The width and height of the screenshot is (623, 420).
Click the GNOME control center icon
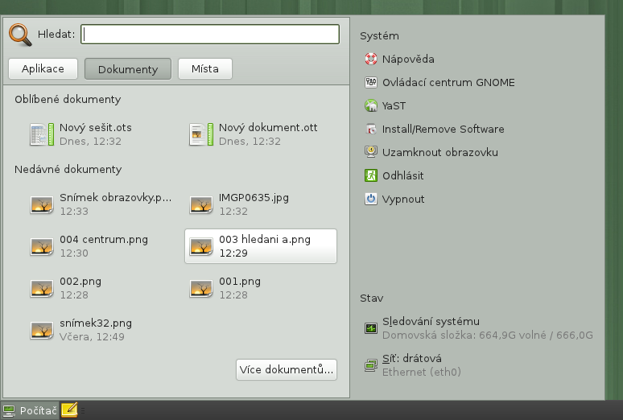coord(371,82)
